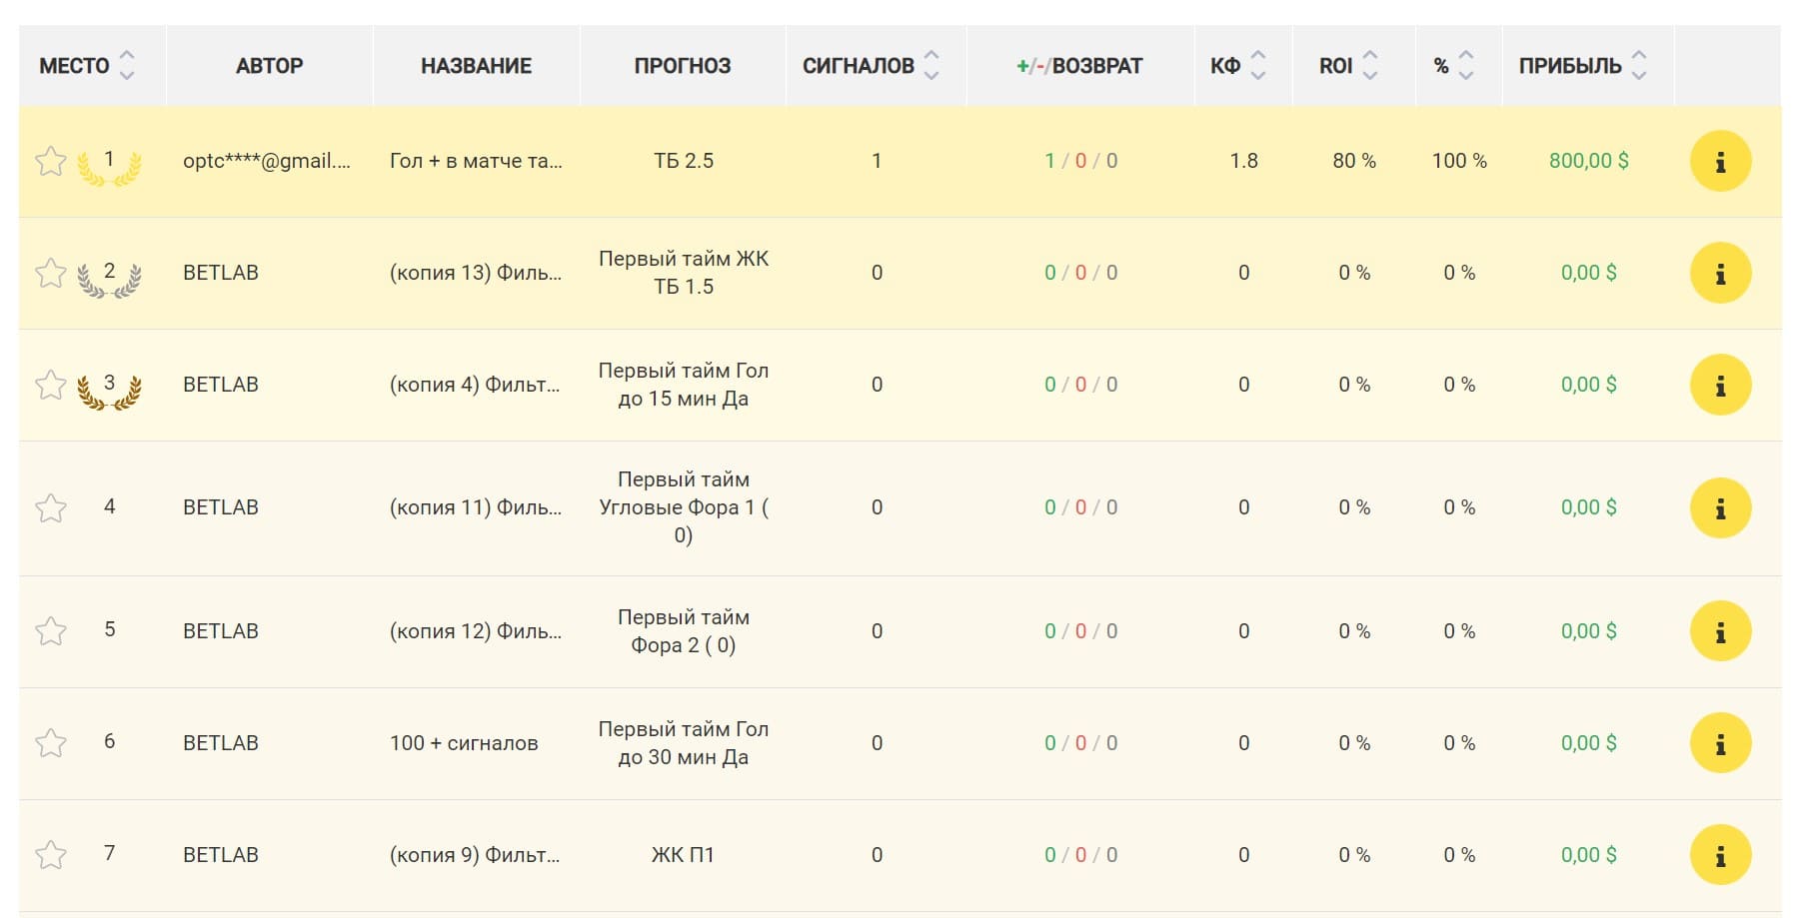This screenshot has height=918, width=1795.
Task: Open info button for 100 + сигналов row
Action: point(1720,743)
